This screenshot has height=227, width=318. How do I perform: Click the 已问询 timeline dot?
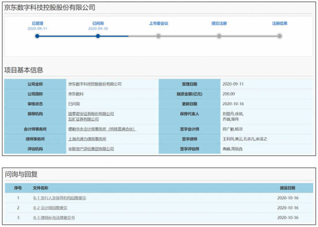[x=98, y=36]
